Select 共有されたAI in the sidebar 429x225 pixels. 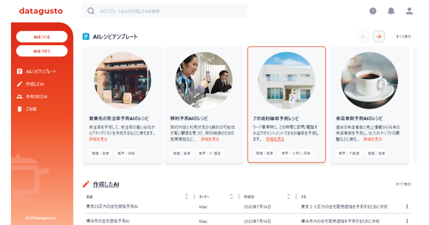click(x=36, y=96)
